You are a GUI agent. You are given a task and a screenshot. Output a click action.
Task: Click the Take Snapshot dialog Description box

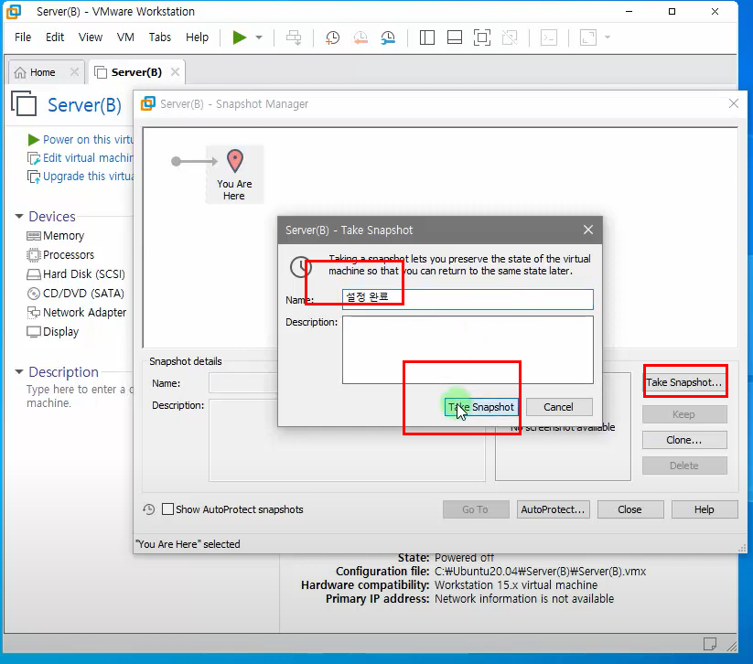point(468,349)
